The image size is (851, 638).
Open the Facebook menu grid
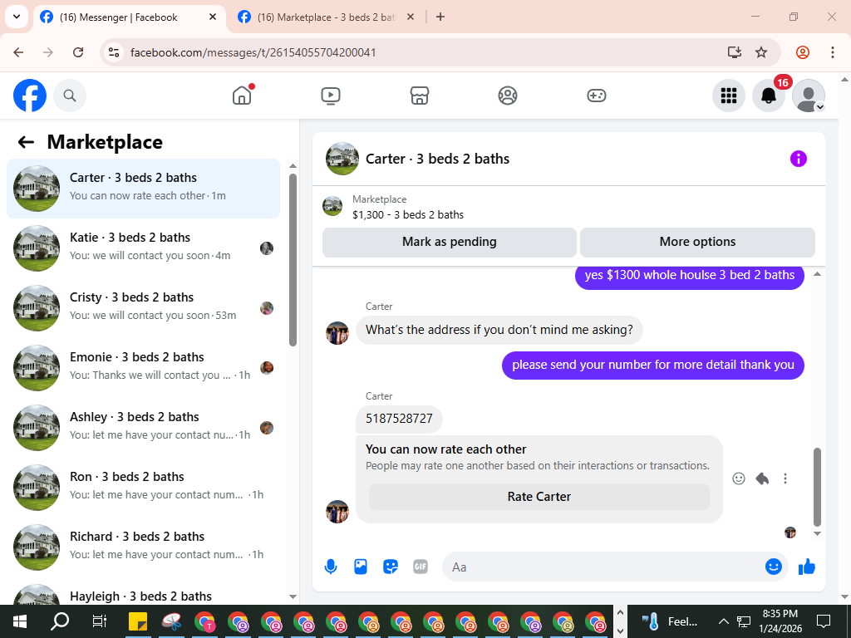(728, 96)
